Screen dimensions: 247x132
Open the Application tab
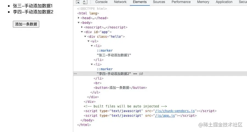click(x=224, y=2)
